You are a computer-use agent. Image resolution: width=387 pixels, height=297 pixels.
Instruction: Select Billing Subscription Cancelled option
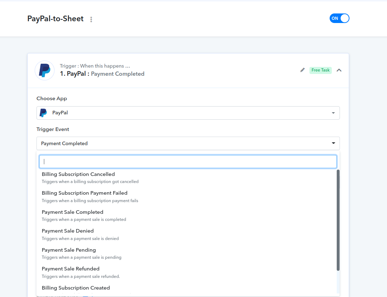[x=188, y=178]
